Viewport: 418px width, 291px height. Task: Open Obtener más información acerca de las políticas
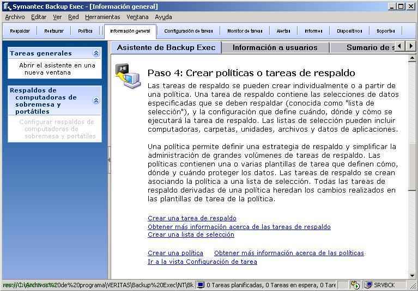(289, 253)
